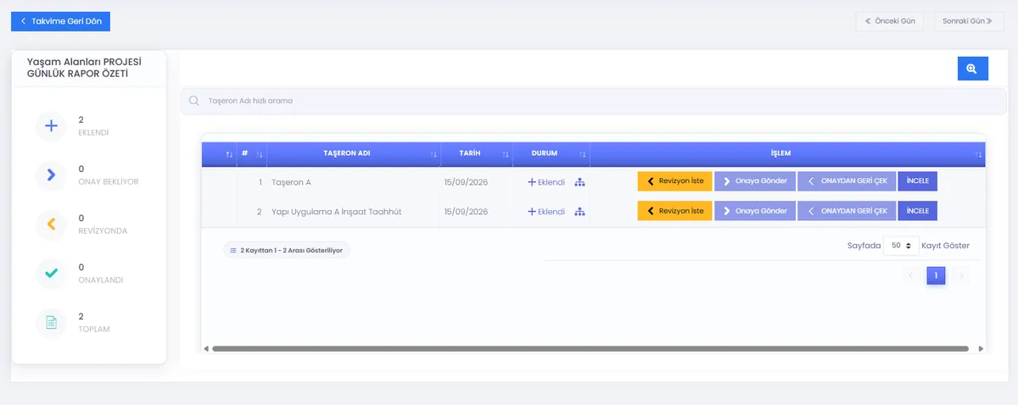
Task: Click Revizyon İste for Taşeron A
Action: point(674,181)
